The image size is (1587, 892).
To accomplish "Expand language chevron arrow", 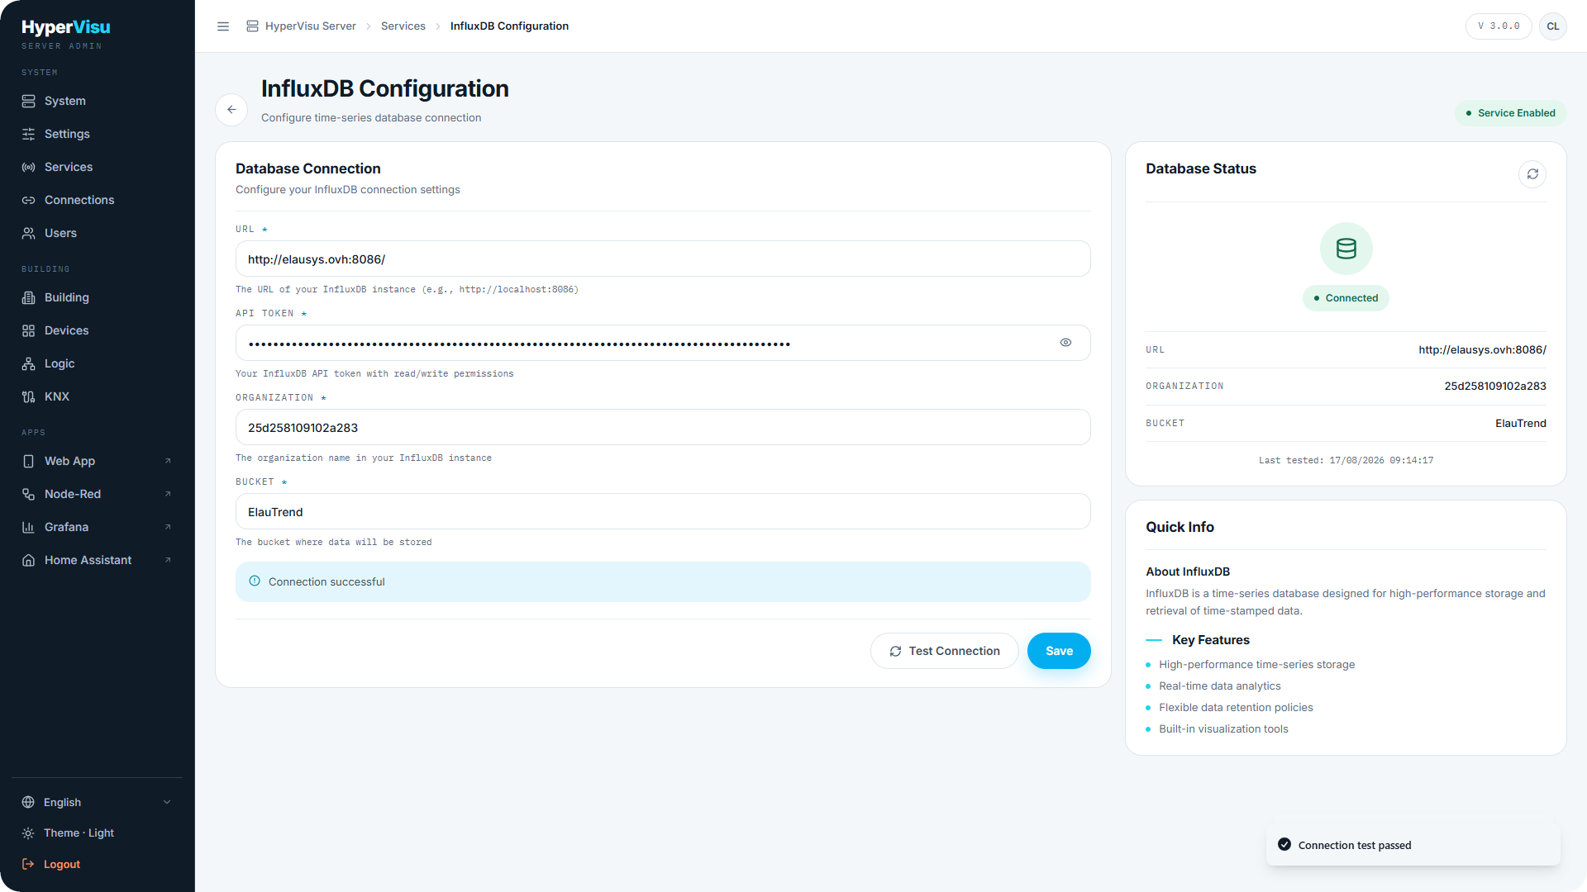I will click(167, 803).
